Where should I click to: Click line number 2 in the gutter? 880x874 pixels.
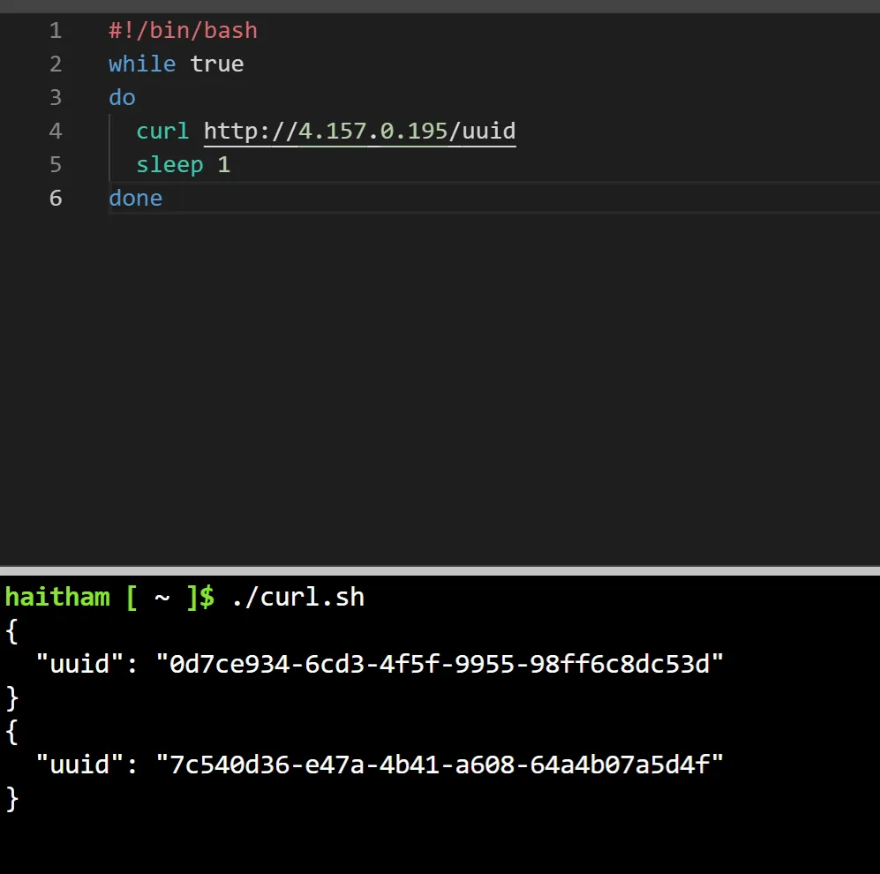pyautogui.click(x=56, y=64)
